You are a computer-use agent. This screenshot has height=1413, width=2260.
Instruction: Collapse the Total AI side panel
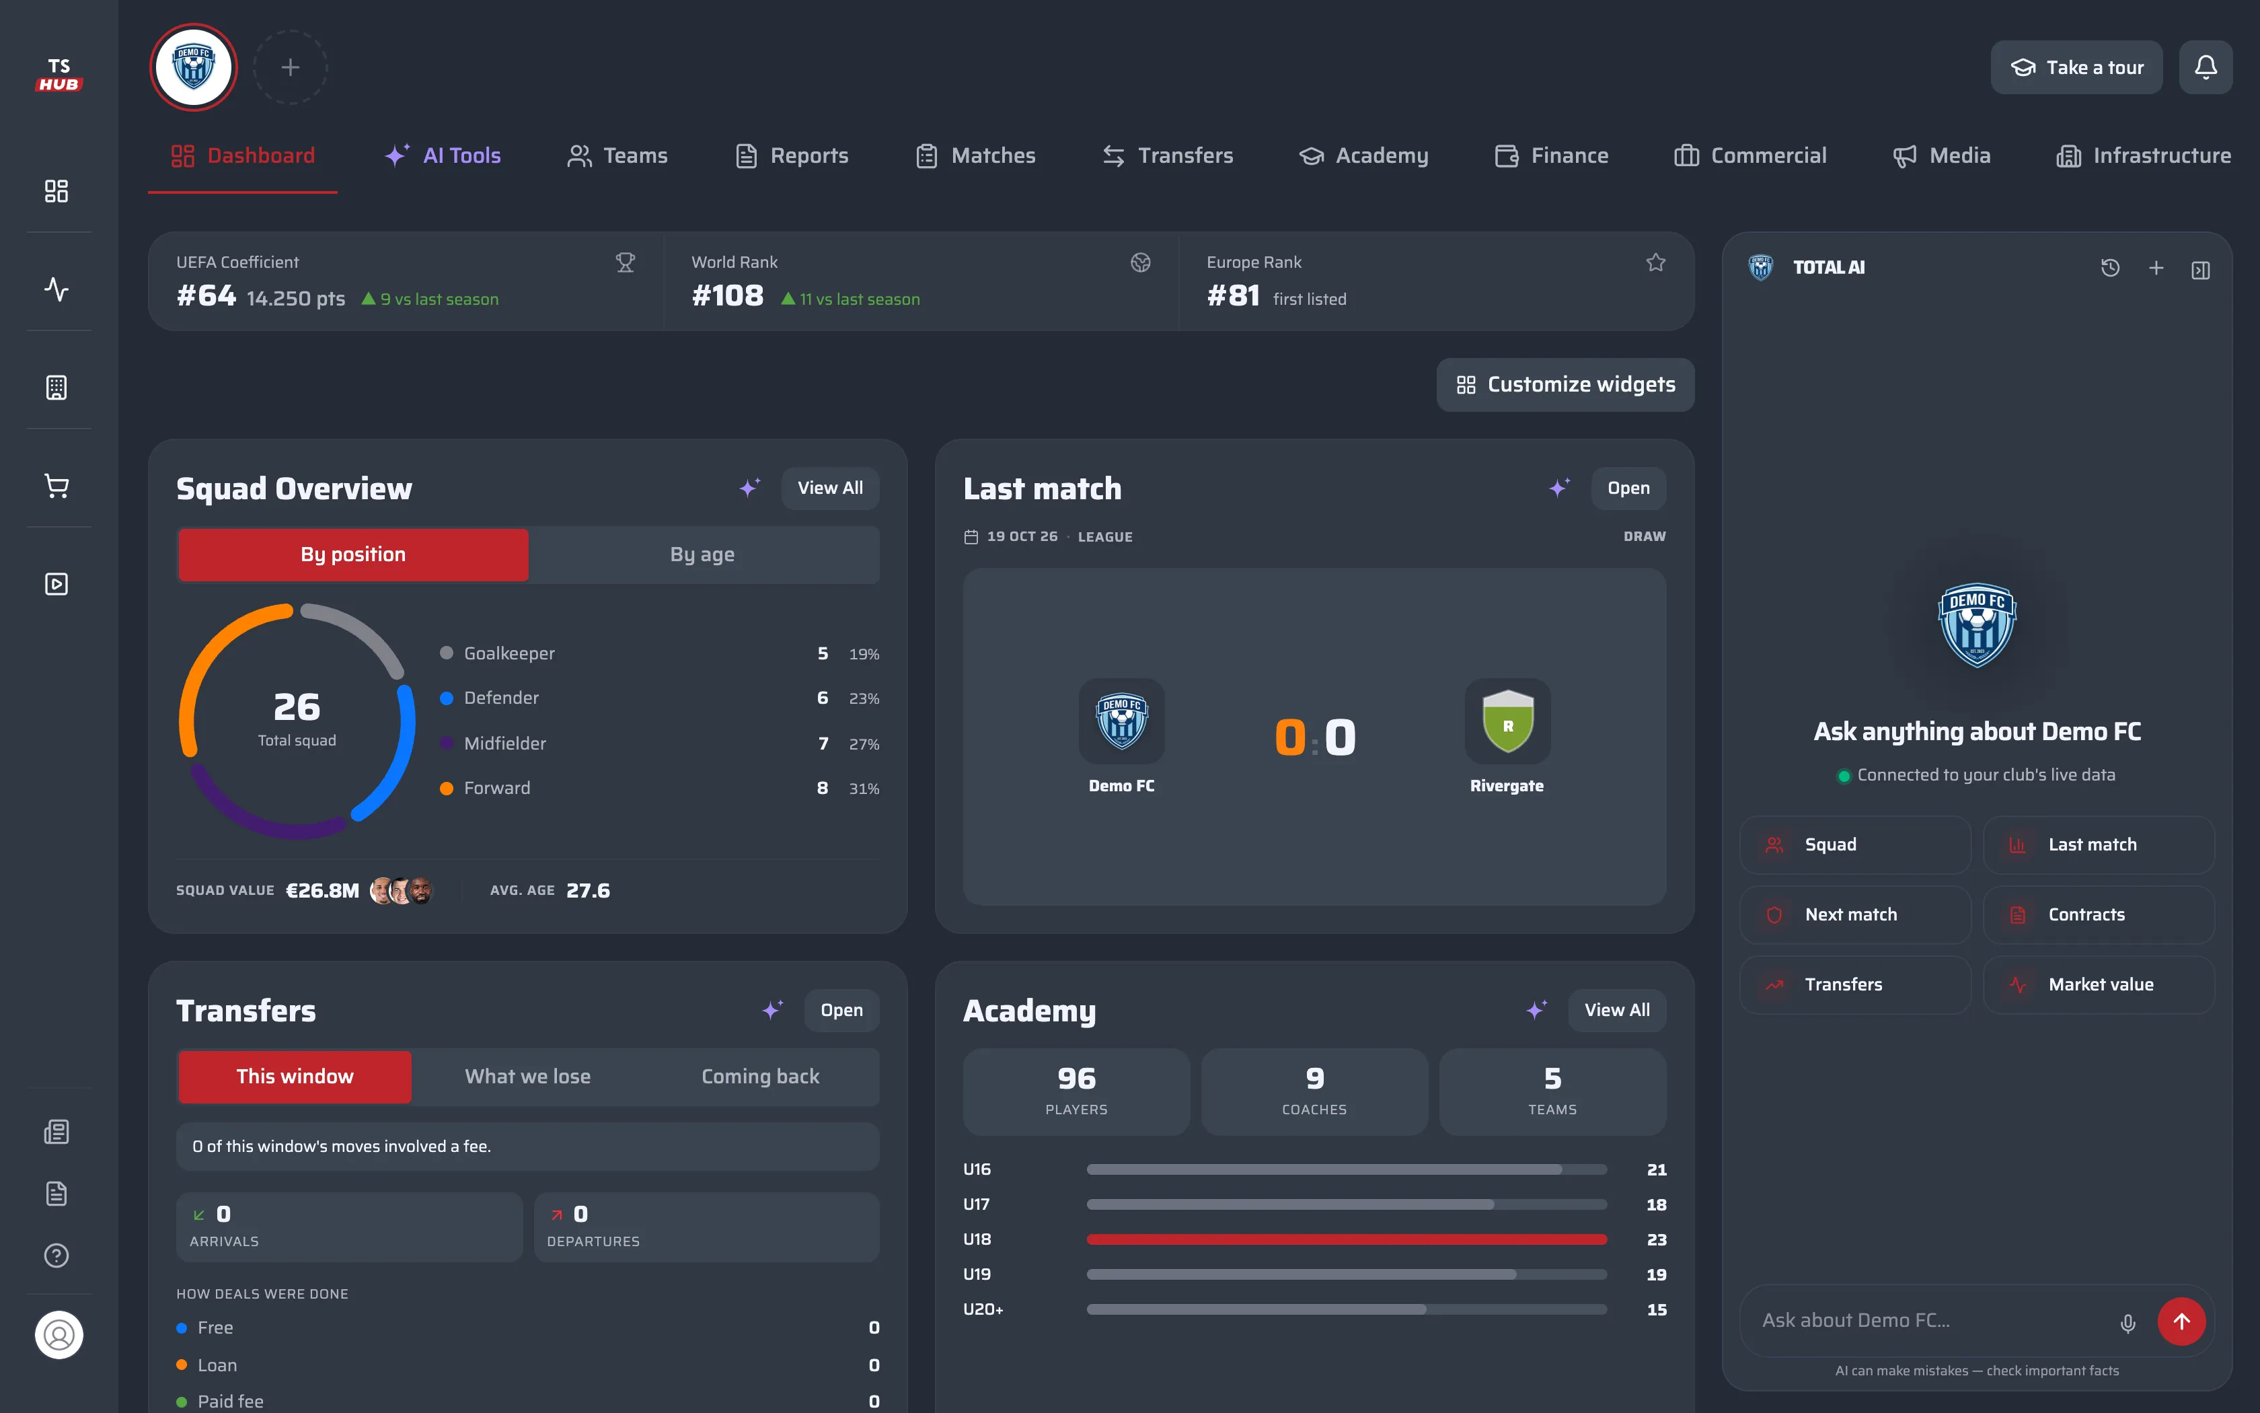pos(2200,270)
